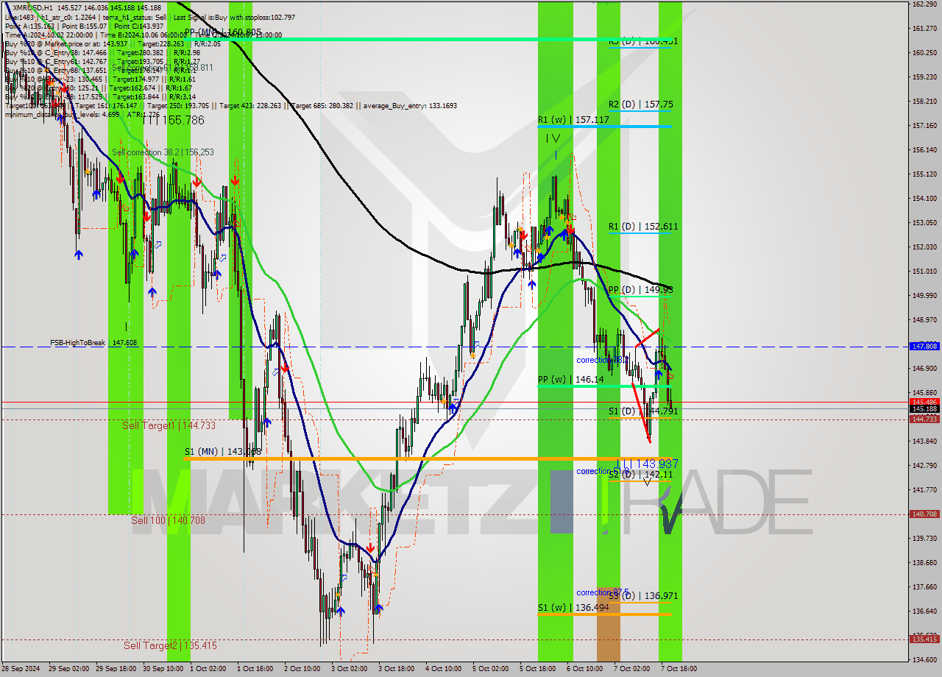Select the 138.680 price scale value
The image size is (942, 677).
[x=924, y=562]
